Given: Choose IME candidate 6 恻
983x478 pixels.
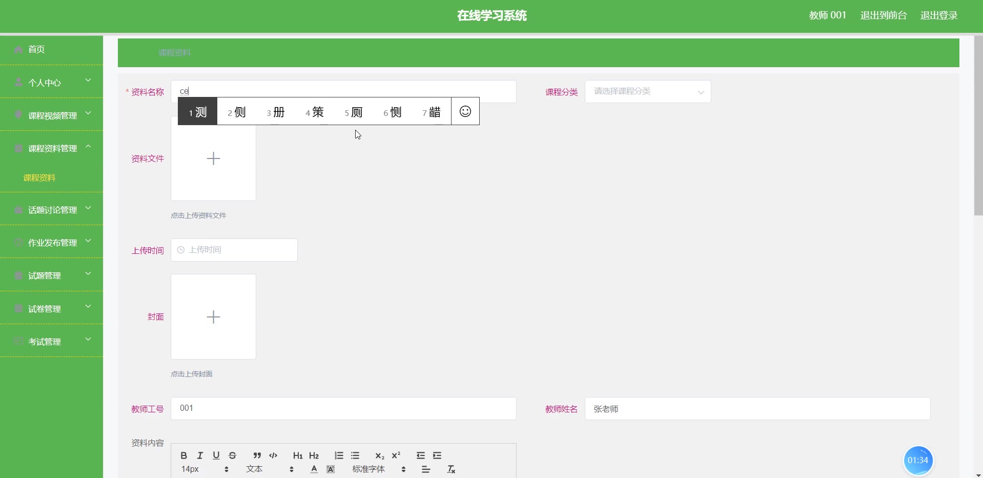Looking at the screenshot, I should click(x=393, y=112).
